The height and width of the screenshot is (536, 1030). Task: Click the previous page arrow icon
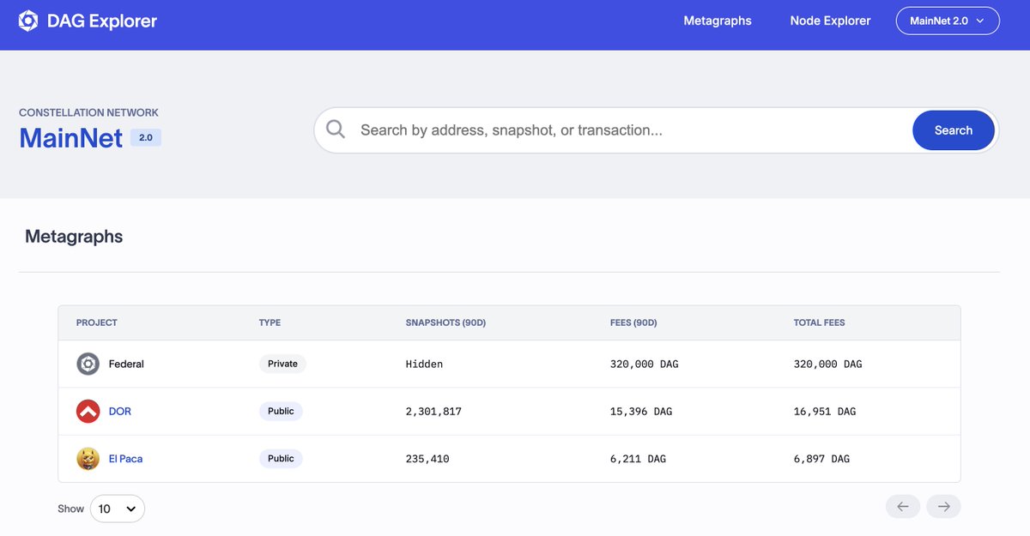click(902, 506)
